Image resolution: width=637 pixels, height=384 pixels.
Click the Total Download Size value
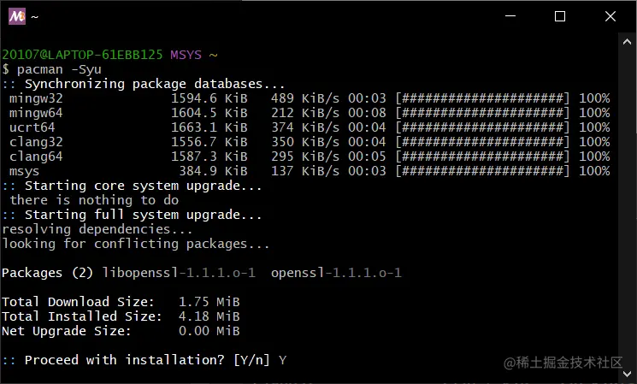209,302
